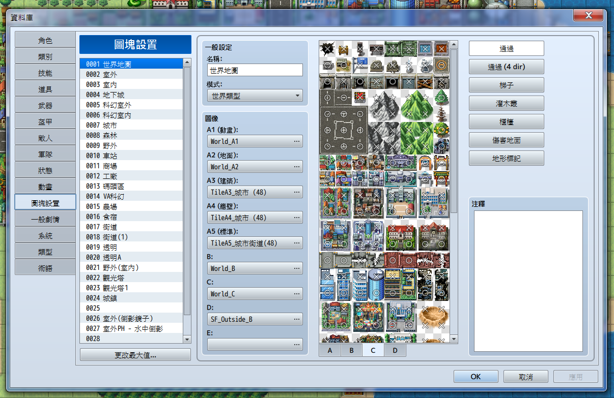Browse image for A1 (動畫) World_A1

(x=255, y=141)
